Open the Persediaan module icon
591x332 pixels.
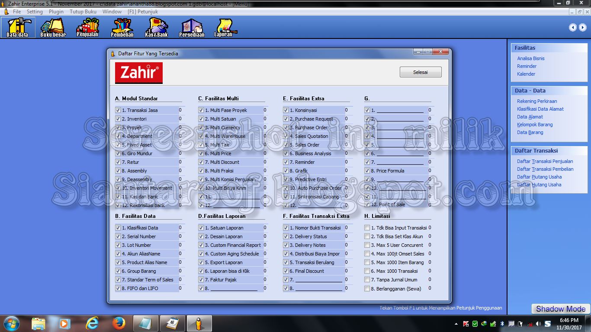click(191, 27)
